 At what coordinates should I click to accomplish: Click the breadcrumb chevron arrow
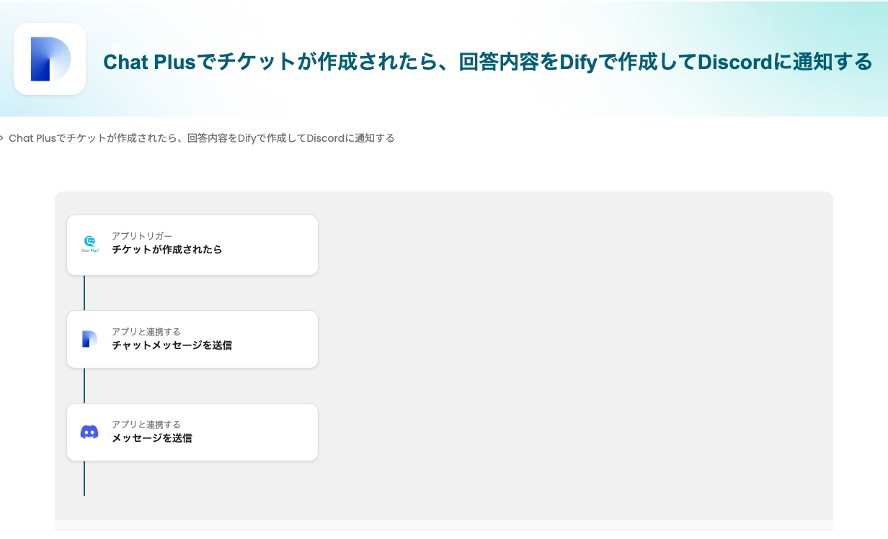[x=2, y=138]
